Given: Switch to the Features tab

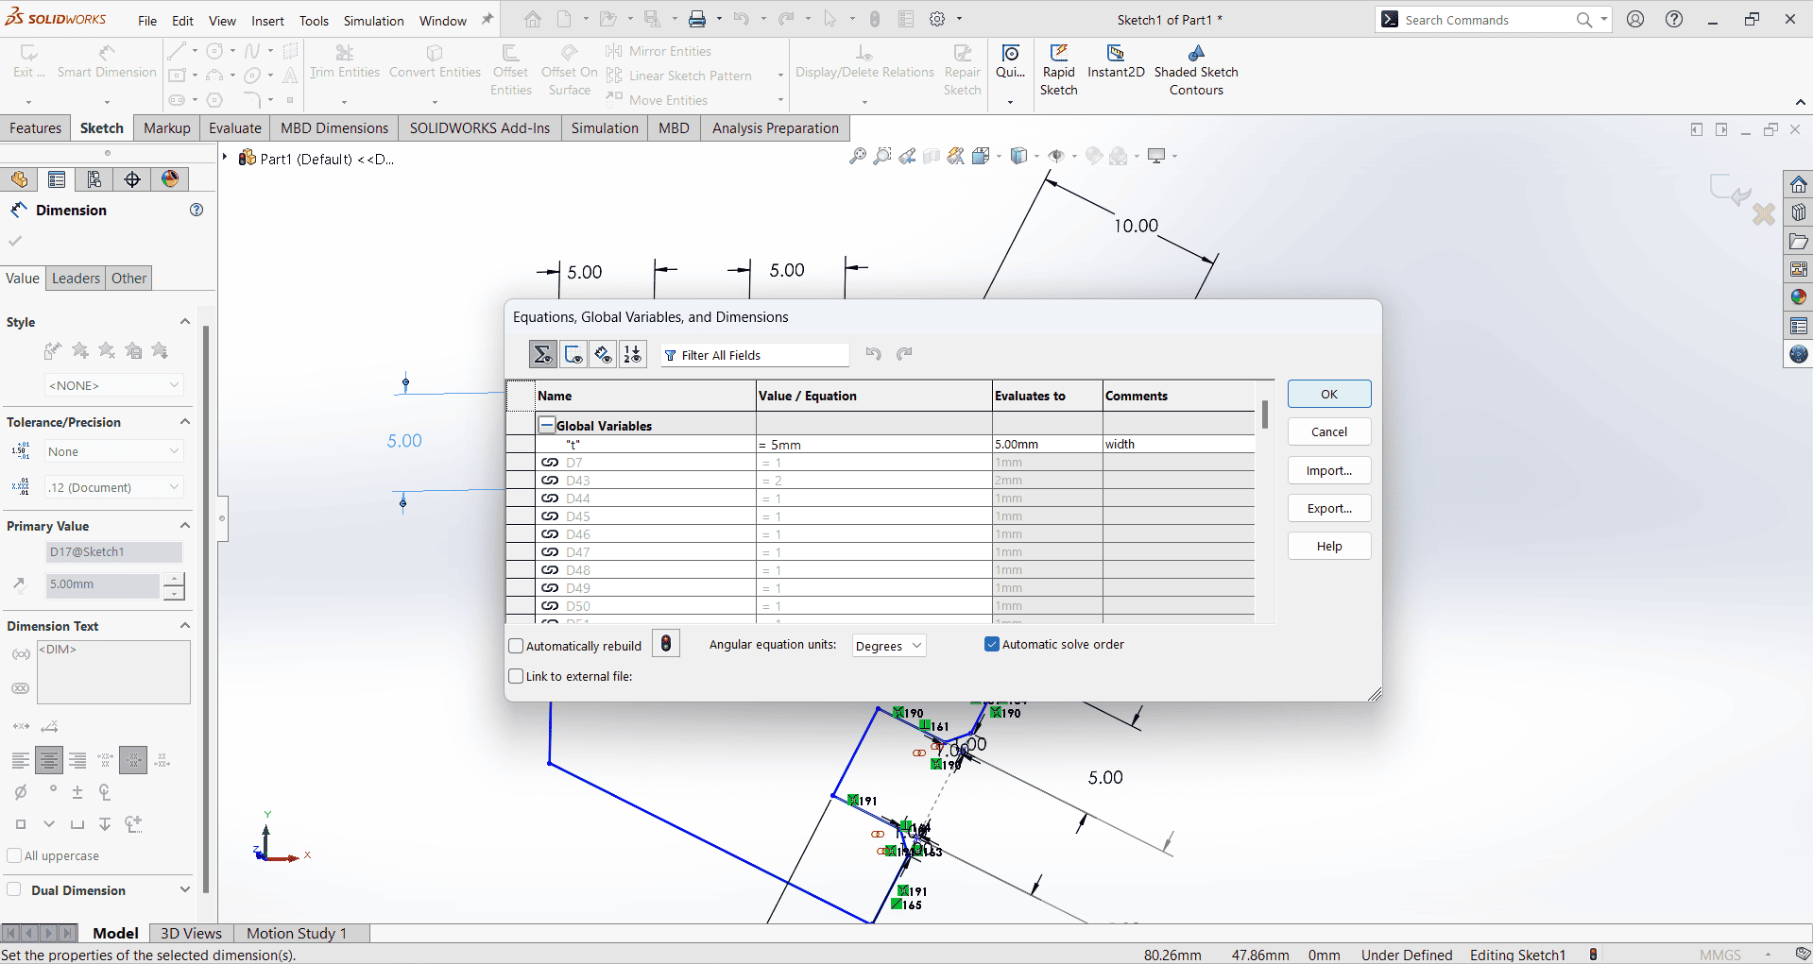Looking at the screenshot, I should coord(36,128).
